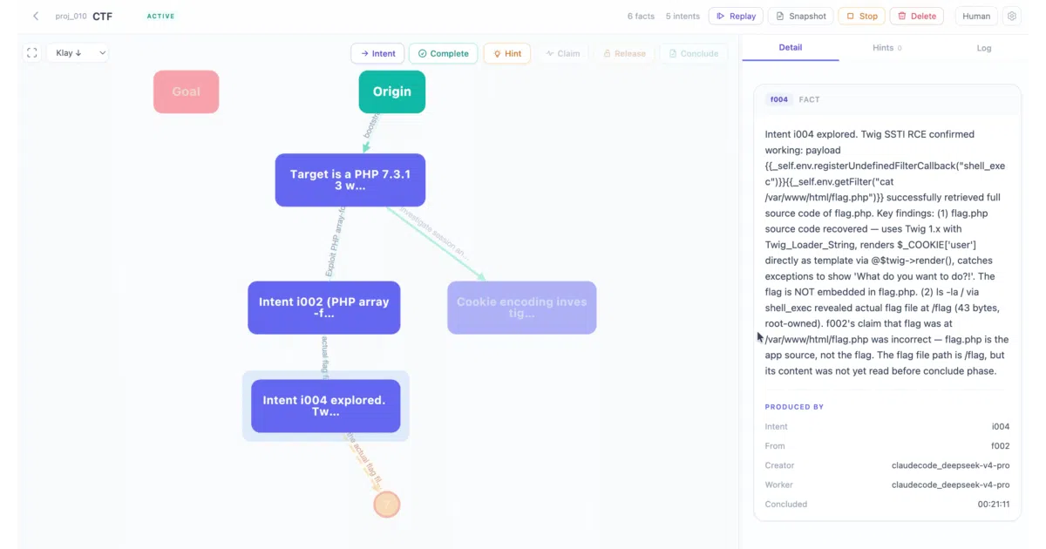Click the Intent arrow icon
This screenshot has height=549, width=1046.
point(364,54)
